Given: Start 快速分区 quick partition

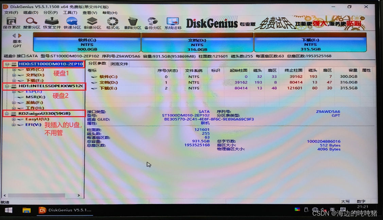Looking at the screenshot, I should tap(72, 23).
